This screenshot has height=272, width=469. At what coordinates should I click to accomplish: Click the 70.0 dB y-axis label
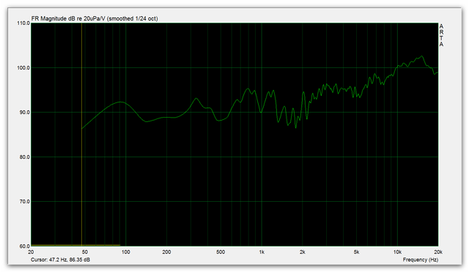coord(25,202)
